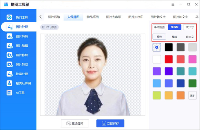Switch to 图片压缩 tab
Image resolution: width=200 pixels, height=130 pixels.
[x=54, y=17]
